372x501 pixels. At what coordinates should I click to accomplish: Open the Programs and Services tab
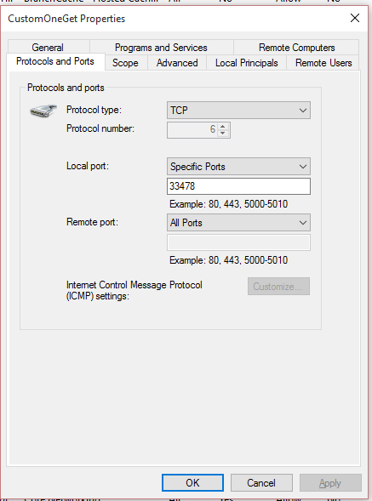point(162,47)
